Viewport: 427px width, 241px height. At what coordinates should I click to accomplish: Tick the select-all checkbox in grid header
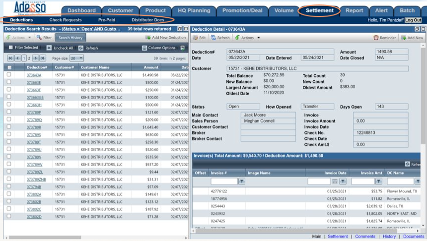[9, 67]
